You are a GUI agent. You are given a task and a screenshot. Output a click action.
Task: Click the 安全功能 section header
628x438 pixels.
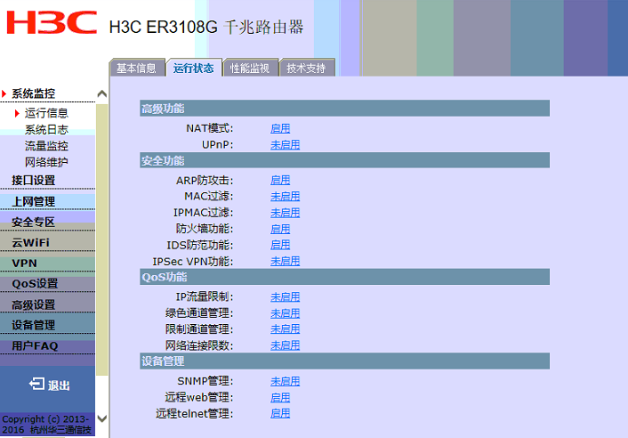pyautogui.click(x=344, y=161)
